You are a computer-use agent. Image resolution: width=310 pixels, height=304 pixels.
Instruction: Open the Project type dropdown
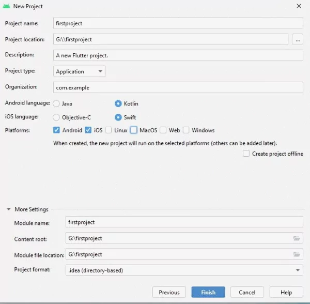point(80,71)
